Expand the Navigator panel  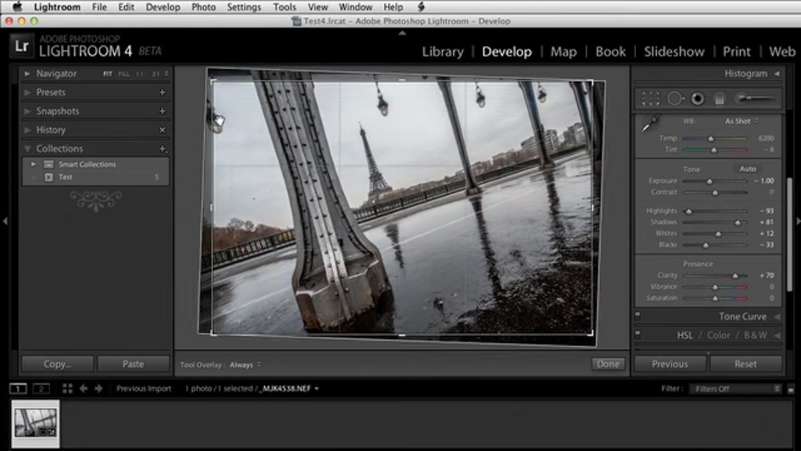[x=27, y=74]
